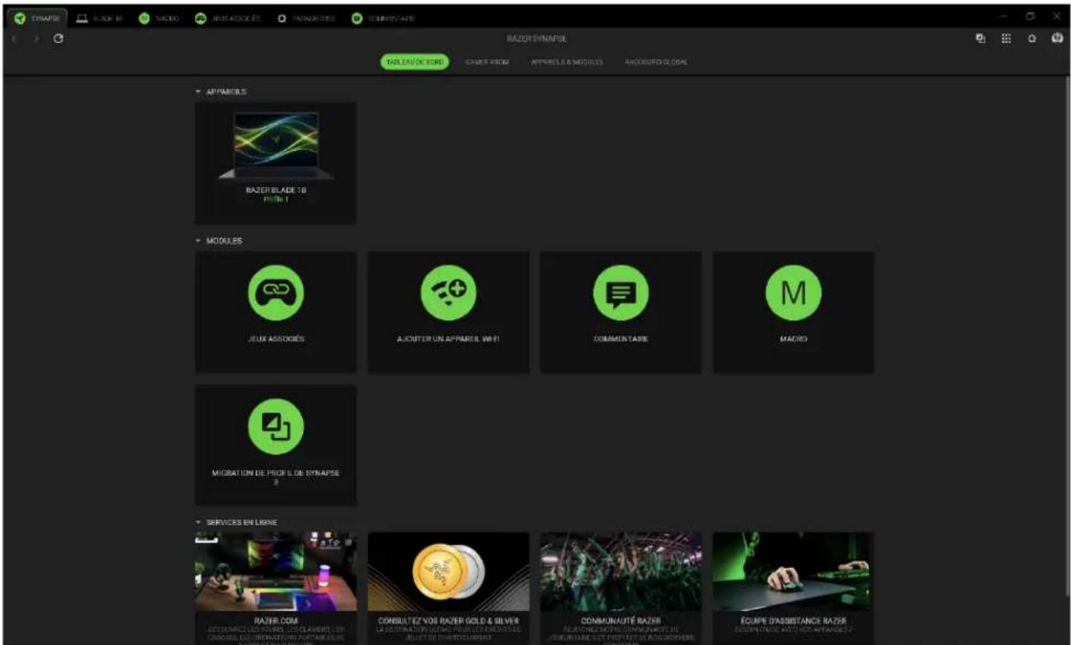Open the user account avatar

tap(1056, 38)
